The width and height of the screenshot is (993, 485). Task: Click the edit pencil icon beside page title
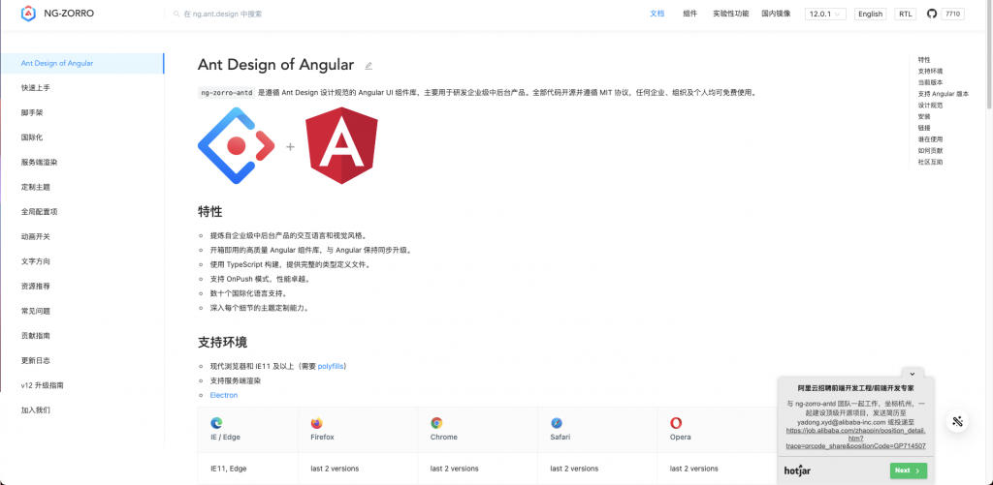click(x=368, y=65)
